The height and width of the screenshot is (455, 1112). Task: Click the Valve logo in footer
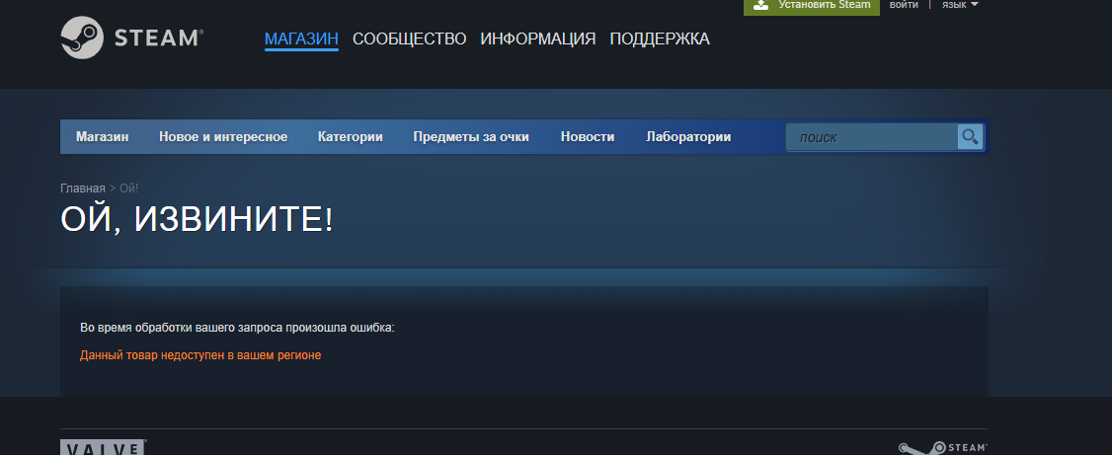pyautogui.click(x=103, y=448)
